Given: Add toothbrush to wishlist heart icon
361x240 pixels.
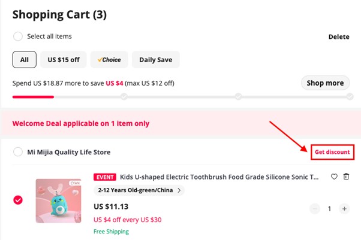Looking at the screenshot, I should 334,177.
